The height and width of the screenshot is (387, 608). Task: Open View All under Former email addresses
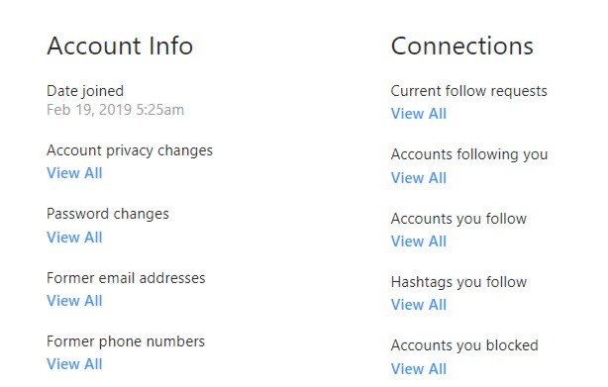tap(74, 301)
